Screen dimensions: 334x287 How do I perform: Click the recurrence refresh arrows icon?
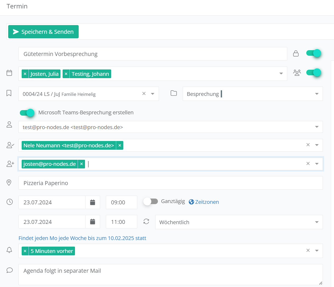tap(146, 222)
